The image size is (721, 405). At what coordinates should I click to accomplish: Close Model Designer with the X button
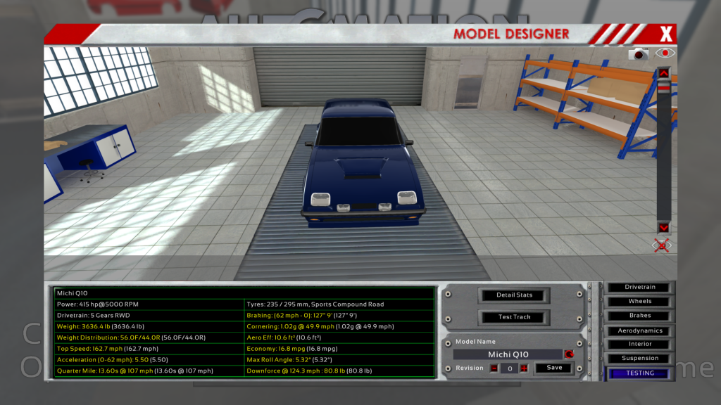point(666,33)
